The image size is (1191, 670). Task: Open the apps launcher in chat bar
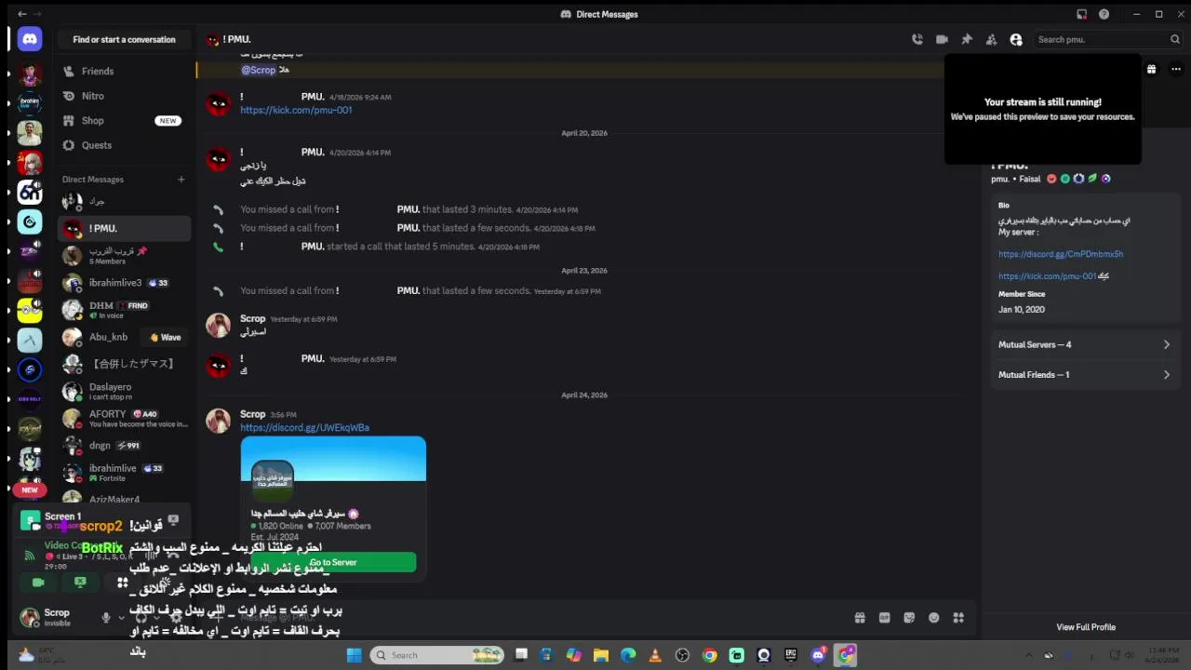click(x=958, y=618)
